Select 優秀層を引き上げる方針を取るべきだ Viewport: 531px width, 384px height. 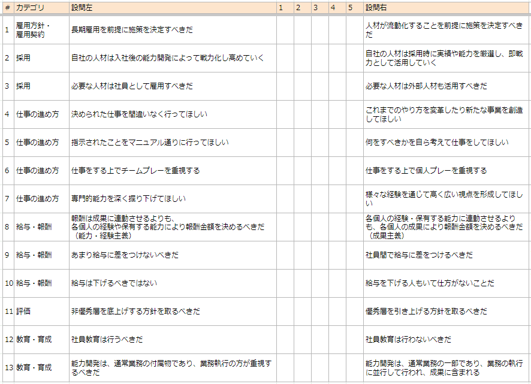pyautogui.click(x=447, y=311)
